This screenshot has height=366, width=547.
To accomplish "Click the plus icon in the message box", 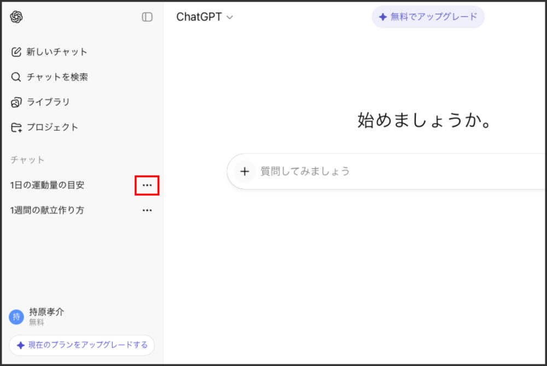I will pos(245,171).
